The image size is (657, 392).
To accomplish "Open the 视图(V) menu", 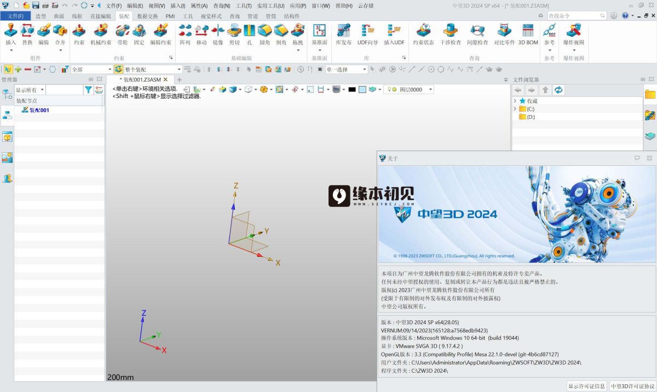I will coord(157,5).
